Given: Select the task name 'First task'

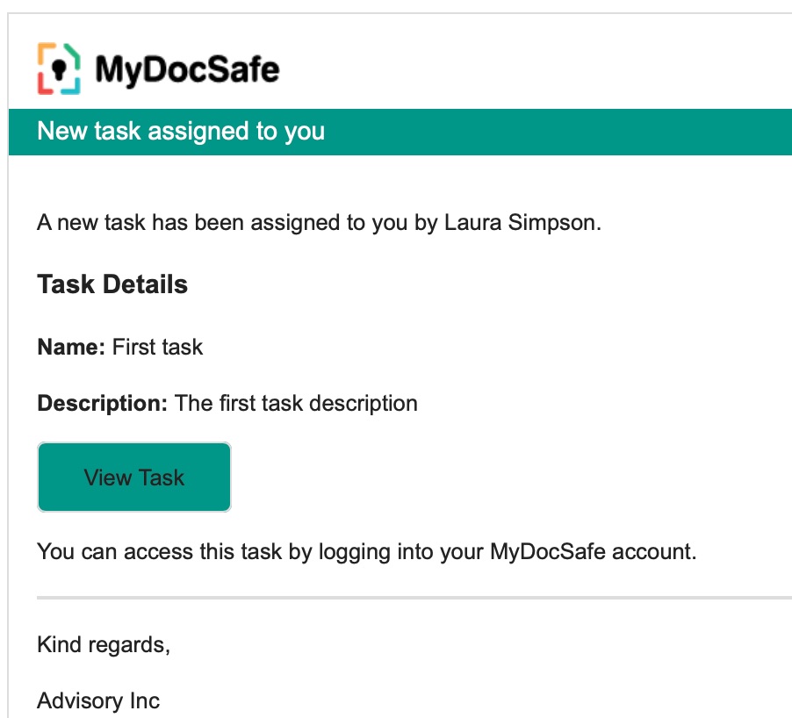Looking at the screenshot, I should 156,347.
